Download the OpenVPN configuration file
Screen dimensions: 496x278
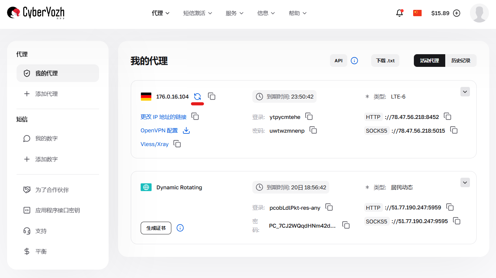(x=186, y=130)
